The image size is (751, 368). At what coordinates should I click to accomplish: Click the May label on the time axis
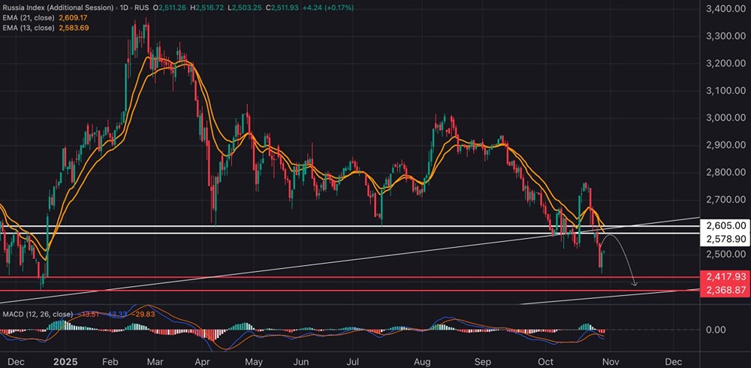(x=254, y=360)
